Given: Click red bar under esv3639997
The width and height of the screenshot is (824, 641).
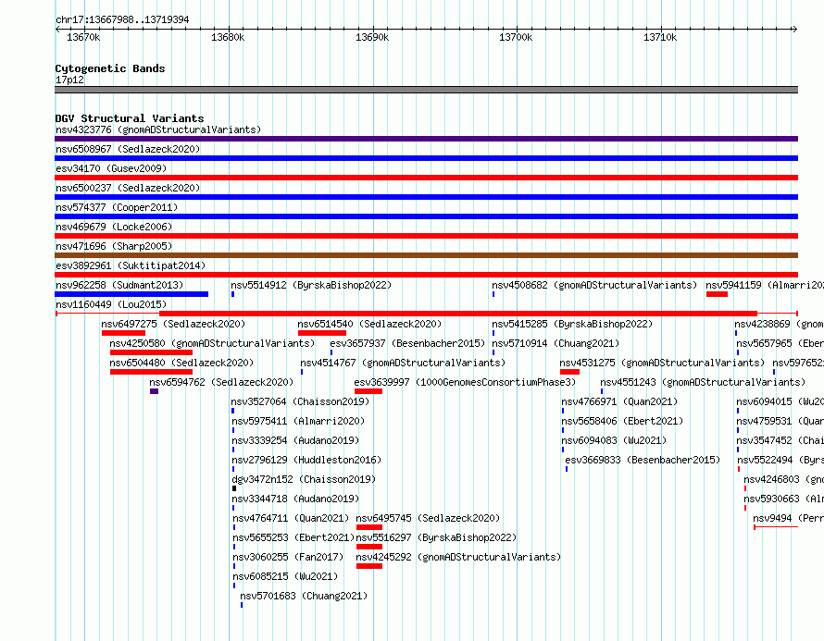Looking at the screenshot, I should point(368,391).
